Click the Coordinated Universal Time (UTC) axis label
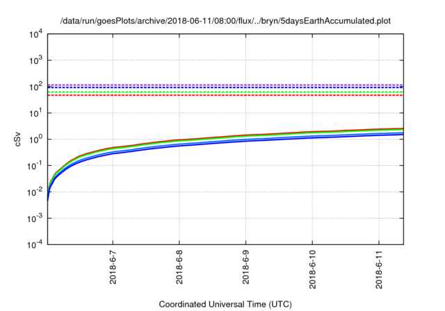The height and width of the screenshot is (311, 445). 225,304
